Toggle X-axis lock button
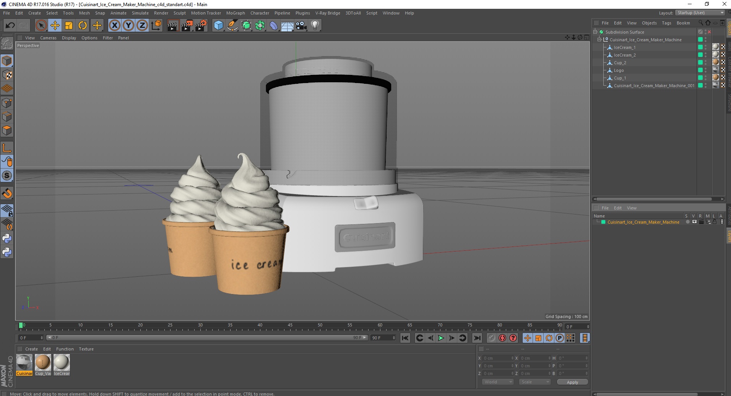This screenshot has width=731, height=396. point(114,26)
